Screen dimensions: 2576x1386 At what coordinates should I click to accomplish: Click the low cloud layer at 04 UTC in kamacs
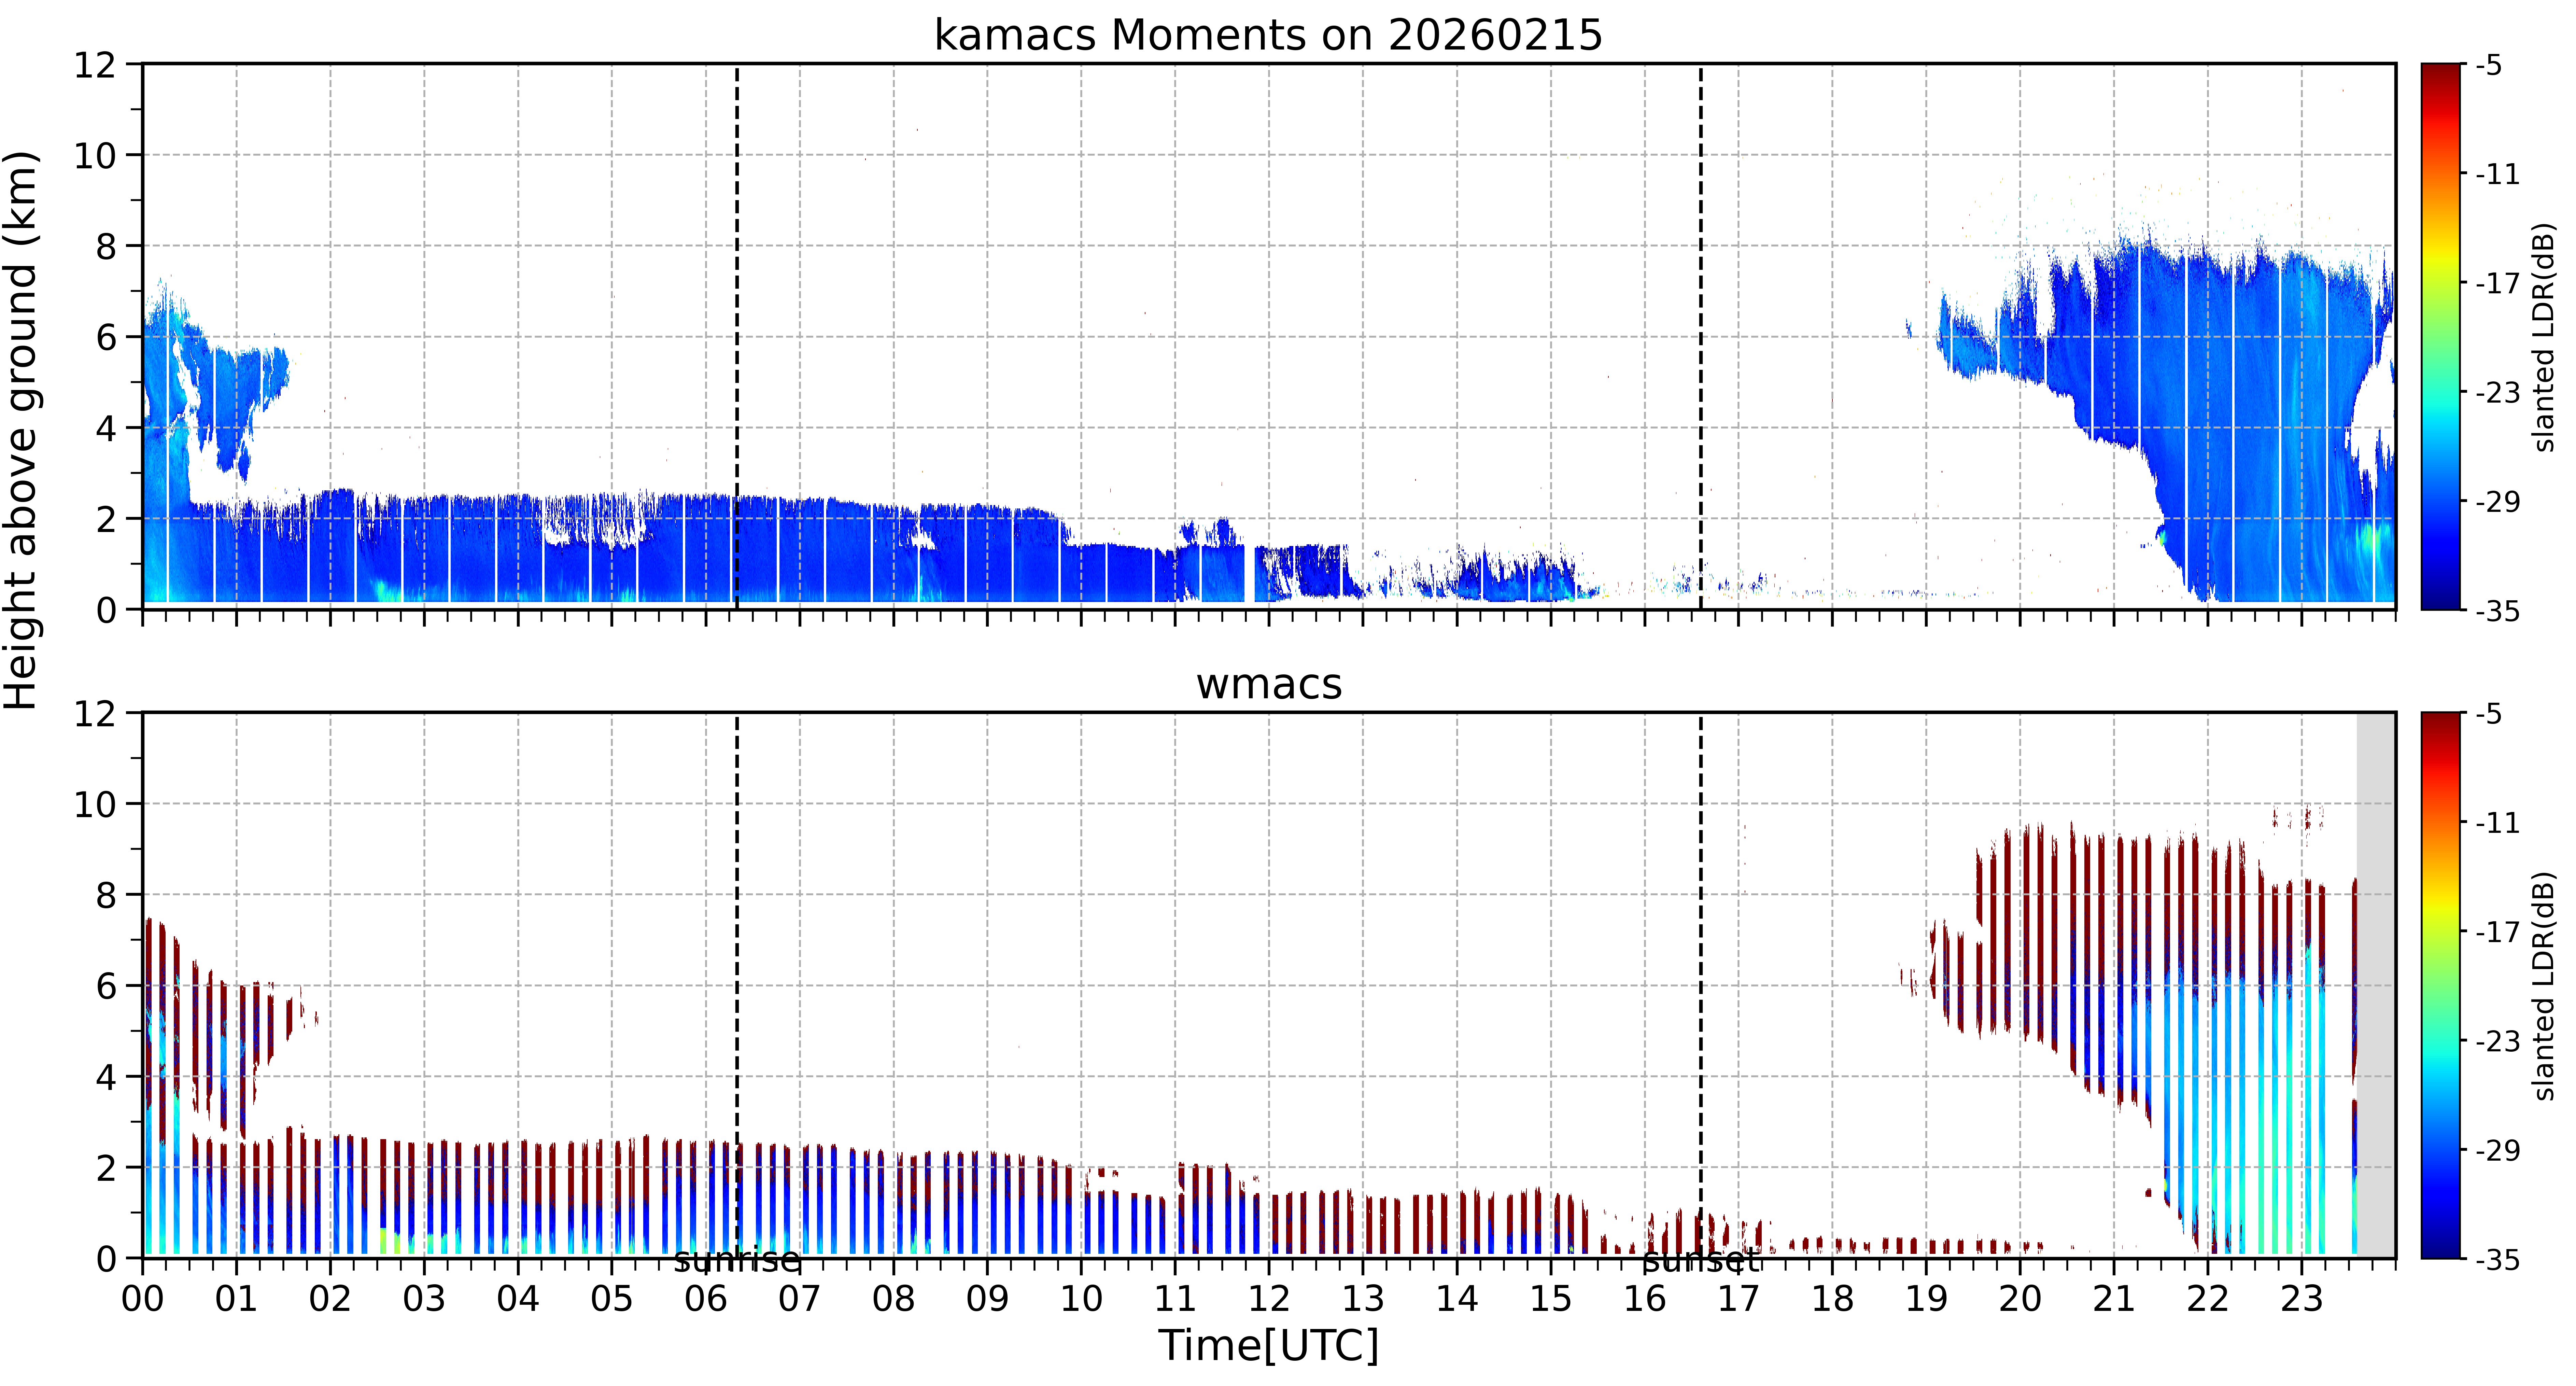coord(518,550)
